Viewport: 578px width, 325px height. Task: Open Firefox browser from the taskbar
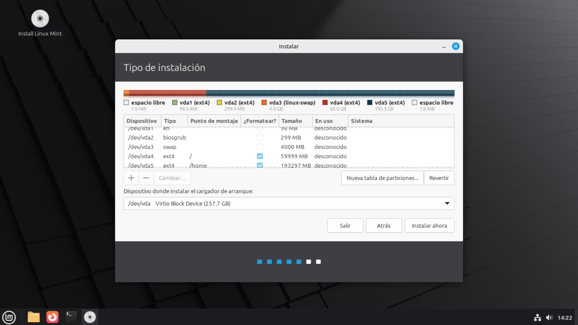pos(52,317)
